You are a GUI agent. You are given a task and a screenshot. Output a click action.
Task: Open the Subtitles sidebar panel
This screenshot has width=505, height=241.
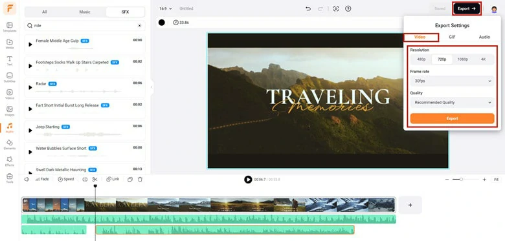tap(9, 77)
